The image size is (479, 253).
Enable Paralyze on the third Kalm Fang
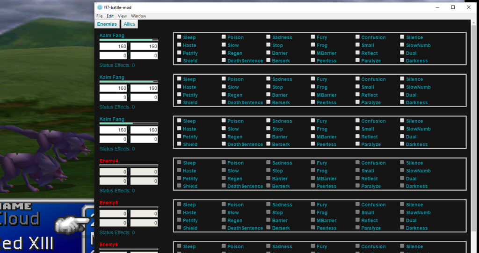(x=357, y=144)
